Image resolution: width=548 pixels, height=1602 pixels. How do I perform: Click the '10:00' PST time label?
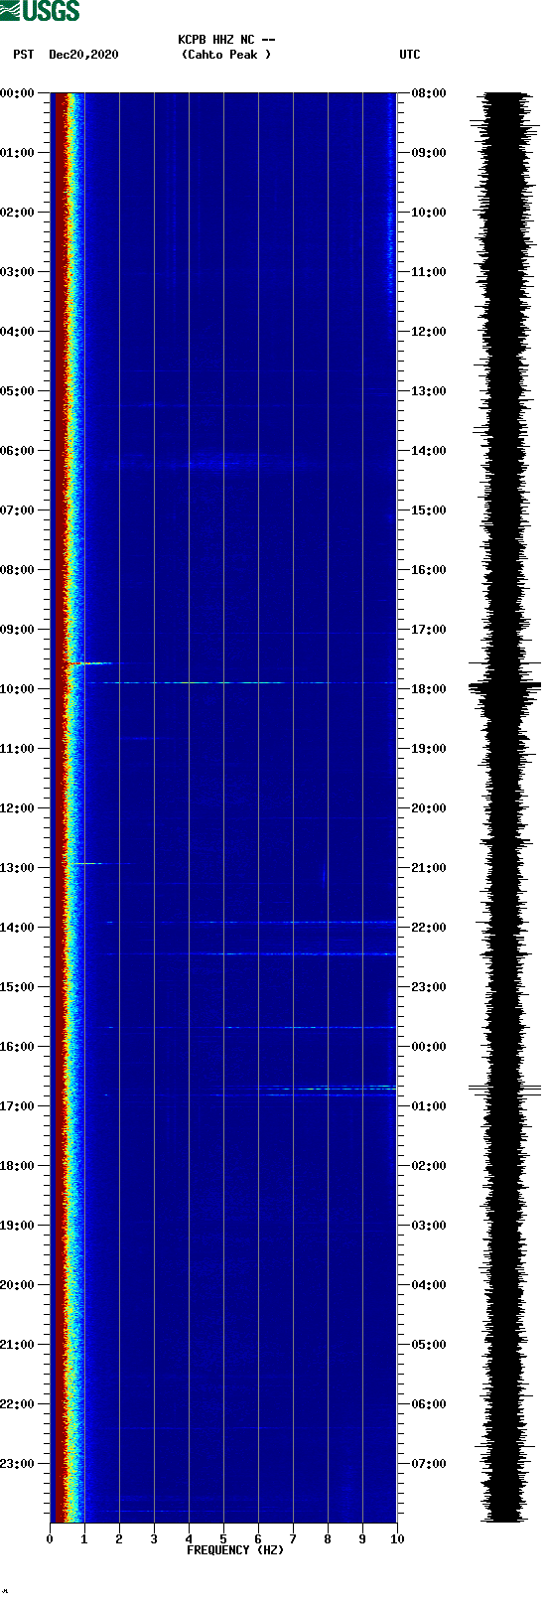coord(17,689)
